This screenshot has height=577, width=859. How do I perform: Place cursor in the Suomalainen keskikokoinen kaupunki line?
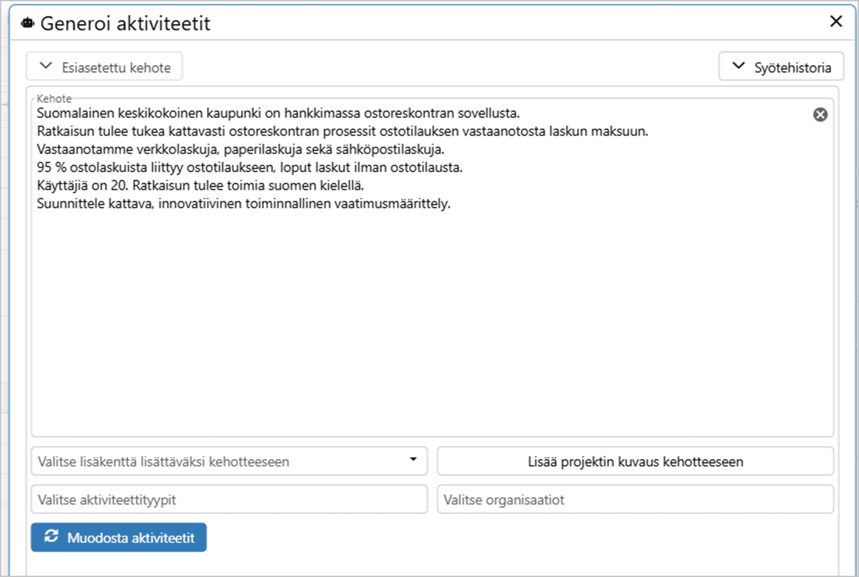coord(278,113)
